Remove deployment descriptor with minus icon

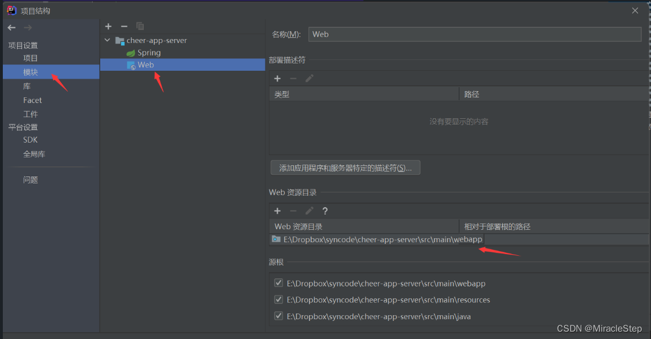(x=293, y=79)
